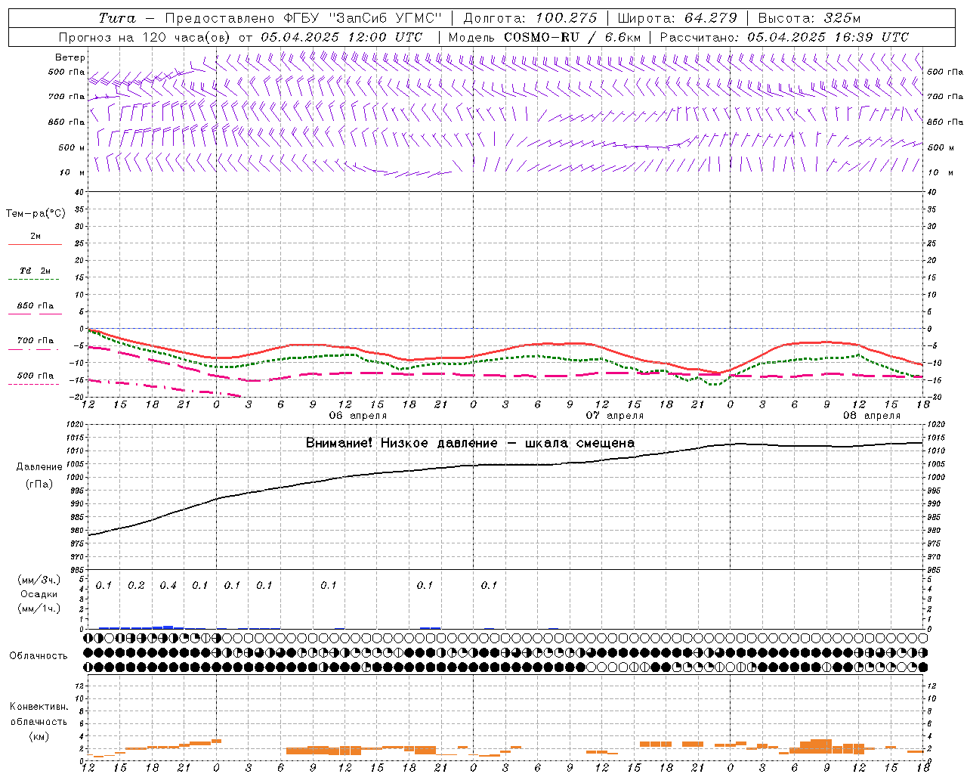
Task: Click the "700 гПа" temperature legend label
Action: tap(36, 341)
